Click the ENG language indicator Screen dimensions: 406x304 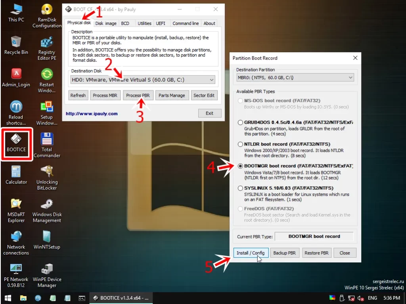click(x=372, y=298)
